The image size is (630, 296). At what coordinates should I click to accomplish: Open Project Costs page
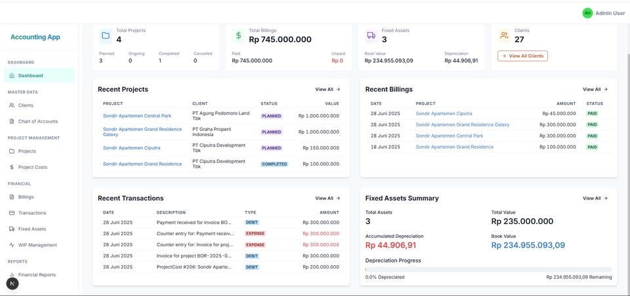(39, 167)
